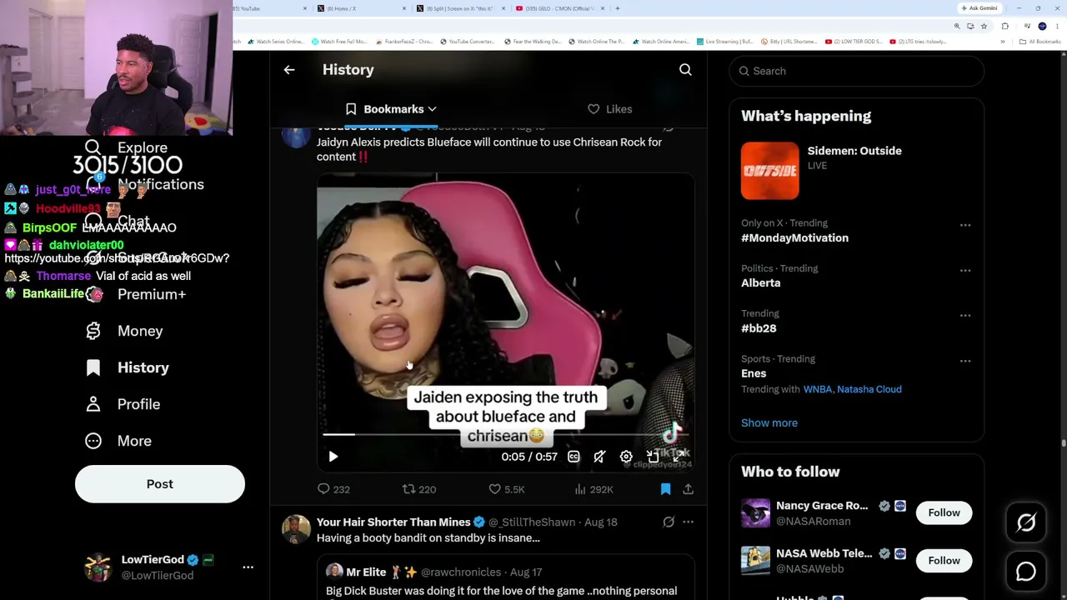
Task: Open search icon in History header
Action: [685, 70]
